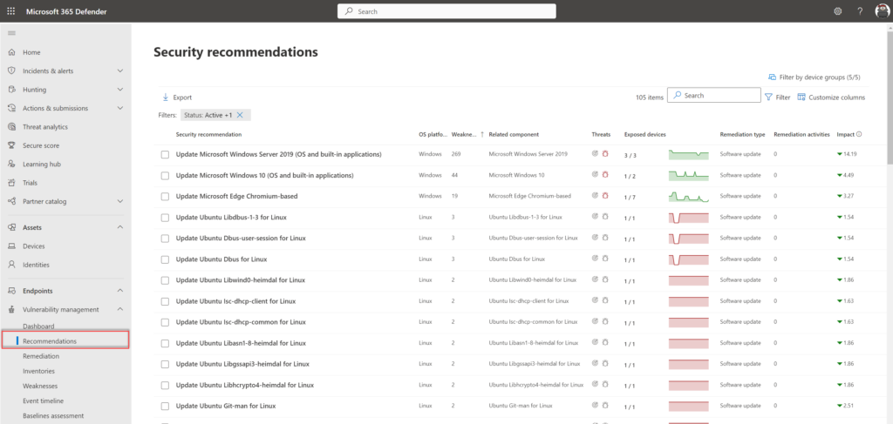Image resolution: width=893 pixels, height=424 pixels.
Task: Click the Customize columns icon
Action: (x=801, y=98)
